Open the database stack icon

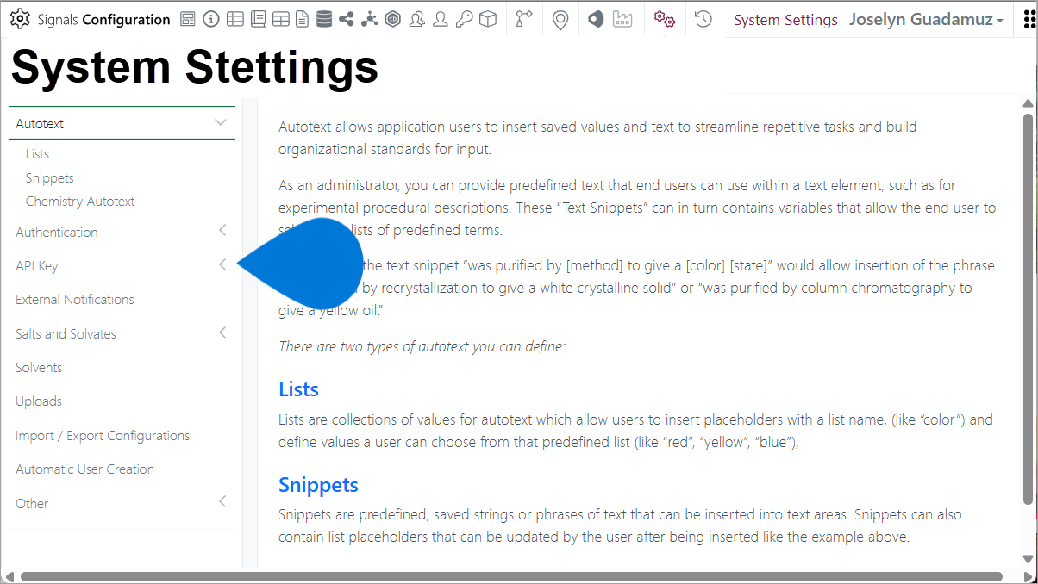tap(323, 19)
